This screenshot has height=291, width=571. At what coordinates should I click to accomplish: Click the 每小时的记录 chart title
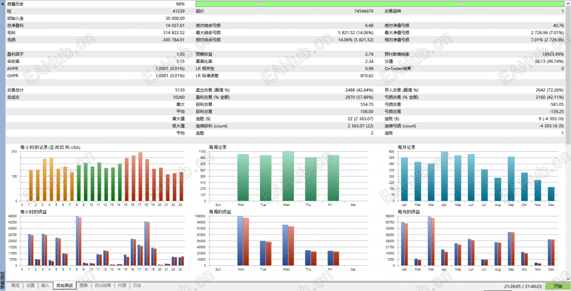point(50,147)
